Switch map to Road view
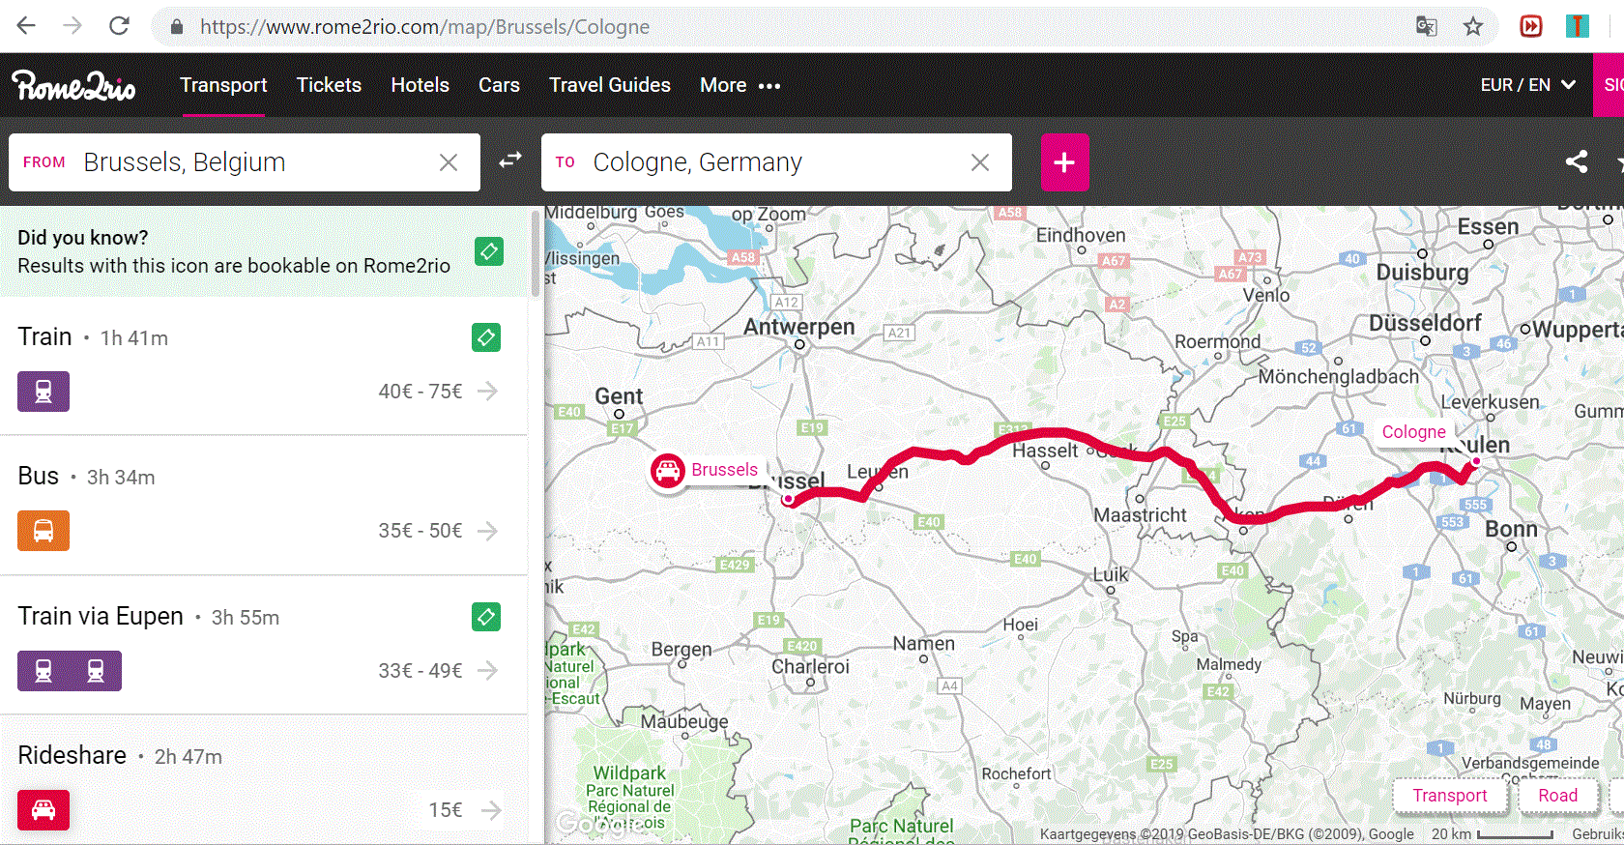This screenshot has height=845, width=1624. click(x=1556, y=796)
